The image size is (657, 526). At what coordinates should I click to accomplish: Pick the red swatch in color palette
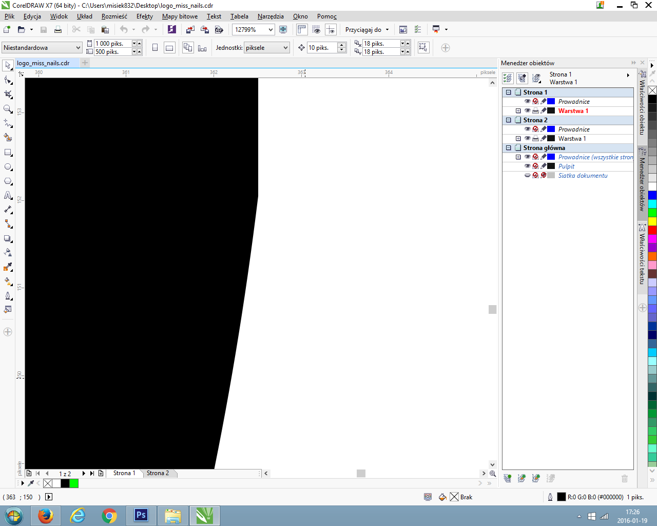coord(652,230)
